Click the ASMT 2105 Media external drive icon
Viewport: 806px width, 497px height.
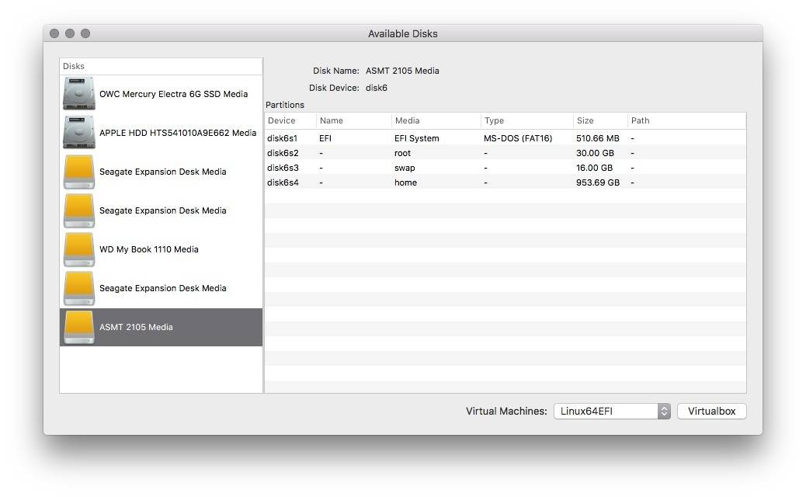[x=78, y=328]
